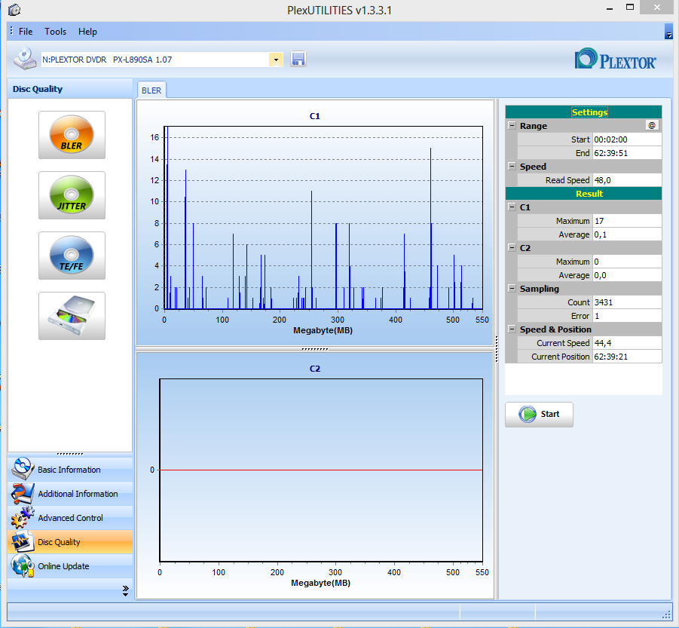Click the sidebar splitter above Basic Information
Viewport: 679px width, 628px height.
[x=70, y=454]
